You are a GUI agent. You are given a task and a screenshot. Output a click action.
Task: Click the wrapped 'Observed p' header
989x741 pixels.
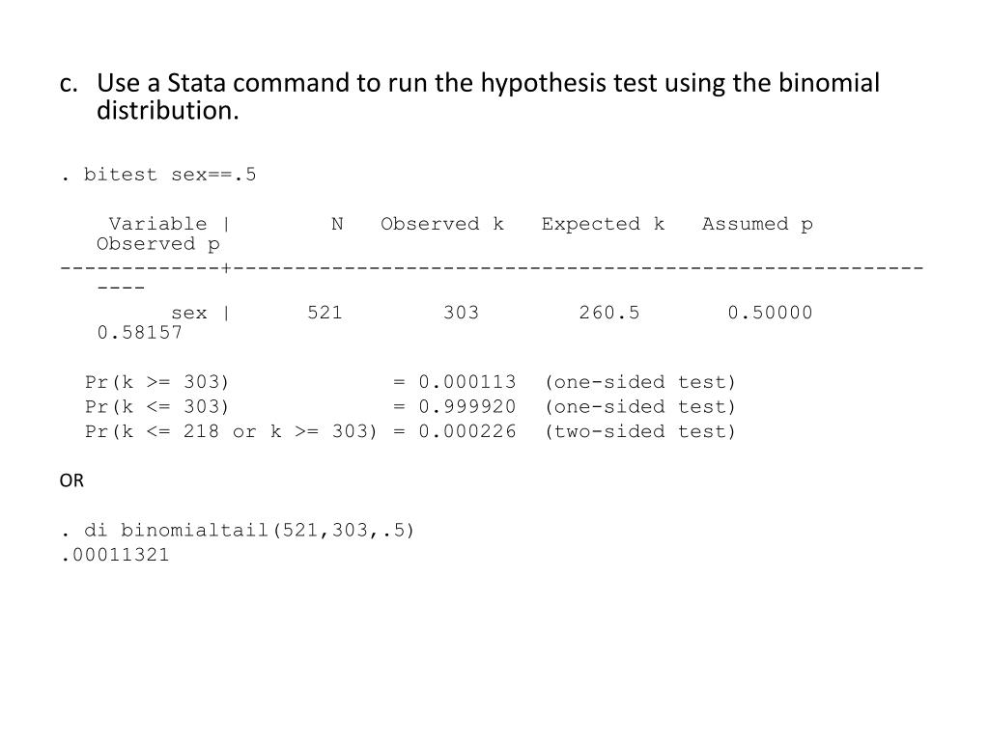click(158, 244)
